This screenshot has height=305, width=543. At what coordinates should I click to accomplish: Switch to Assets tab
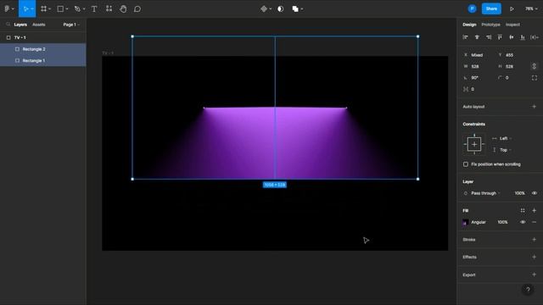coord(39,25)
